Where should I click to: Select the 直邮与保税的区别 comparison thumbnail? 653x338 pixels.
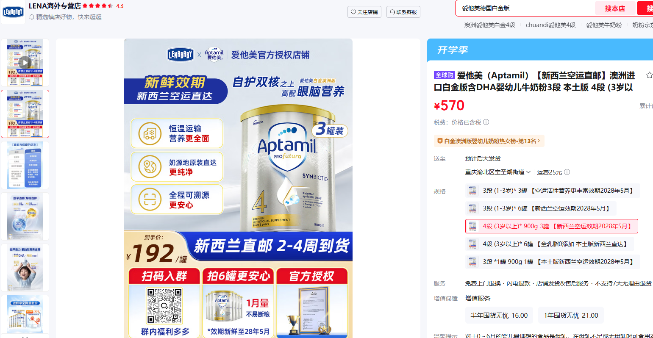coord(25,165)
